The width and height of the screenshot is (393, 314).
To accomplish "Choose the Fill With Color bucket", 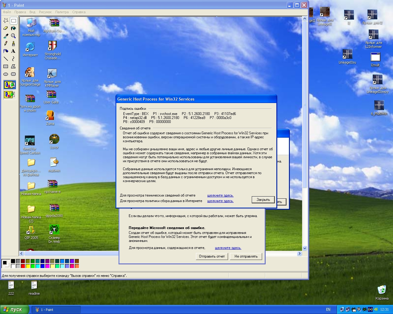I will point(14,28).
